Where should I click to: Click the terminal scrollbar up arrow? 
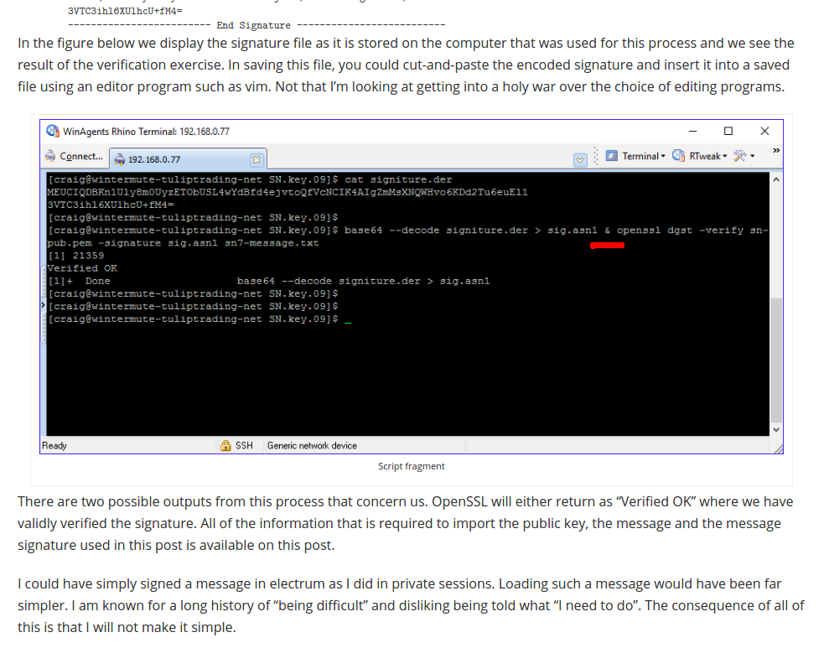(775, 179)
